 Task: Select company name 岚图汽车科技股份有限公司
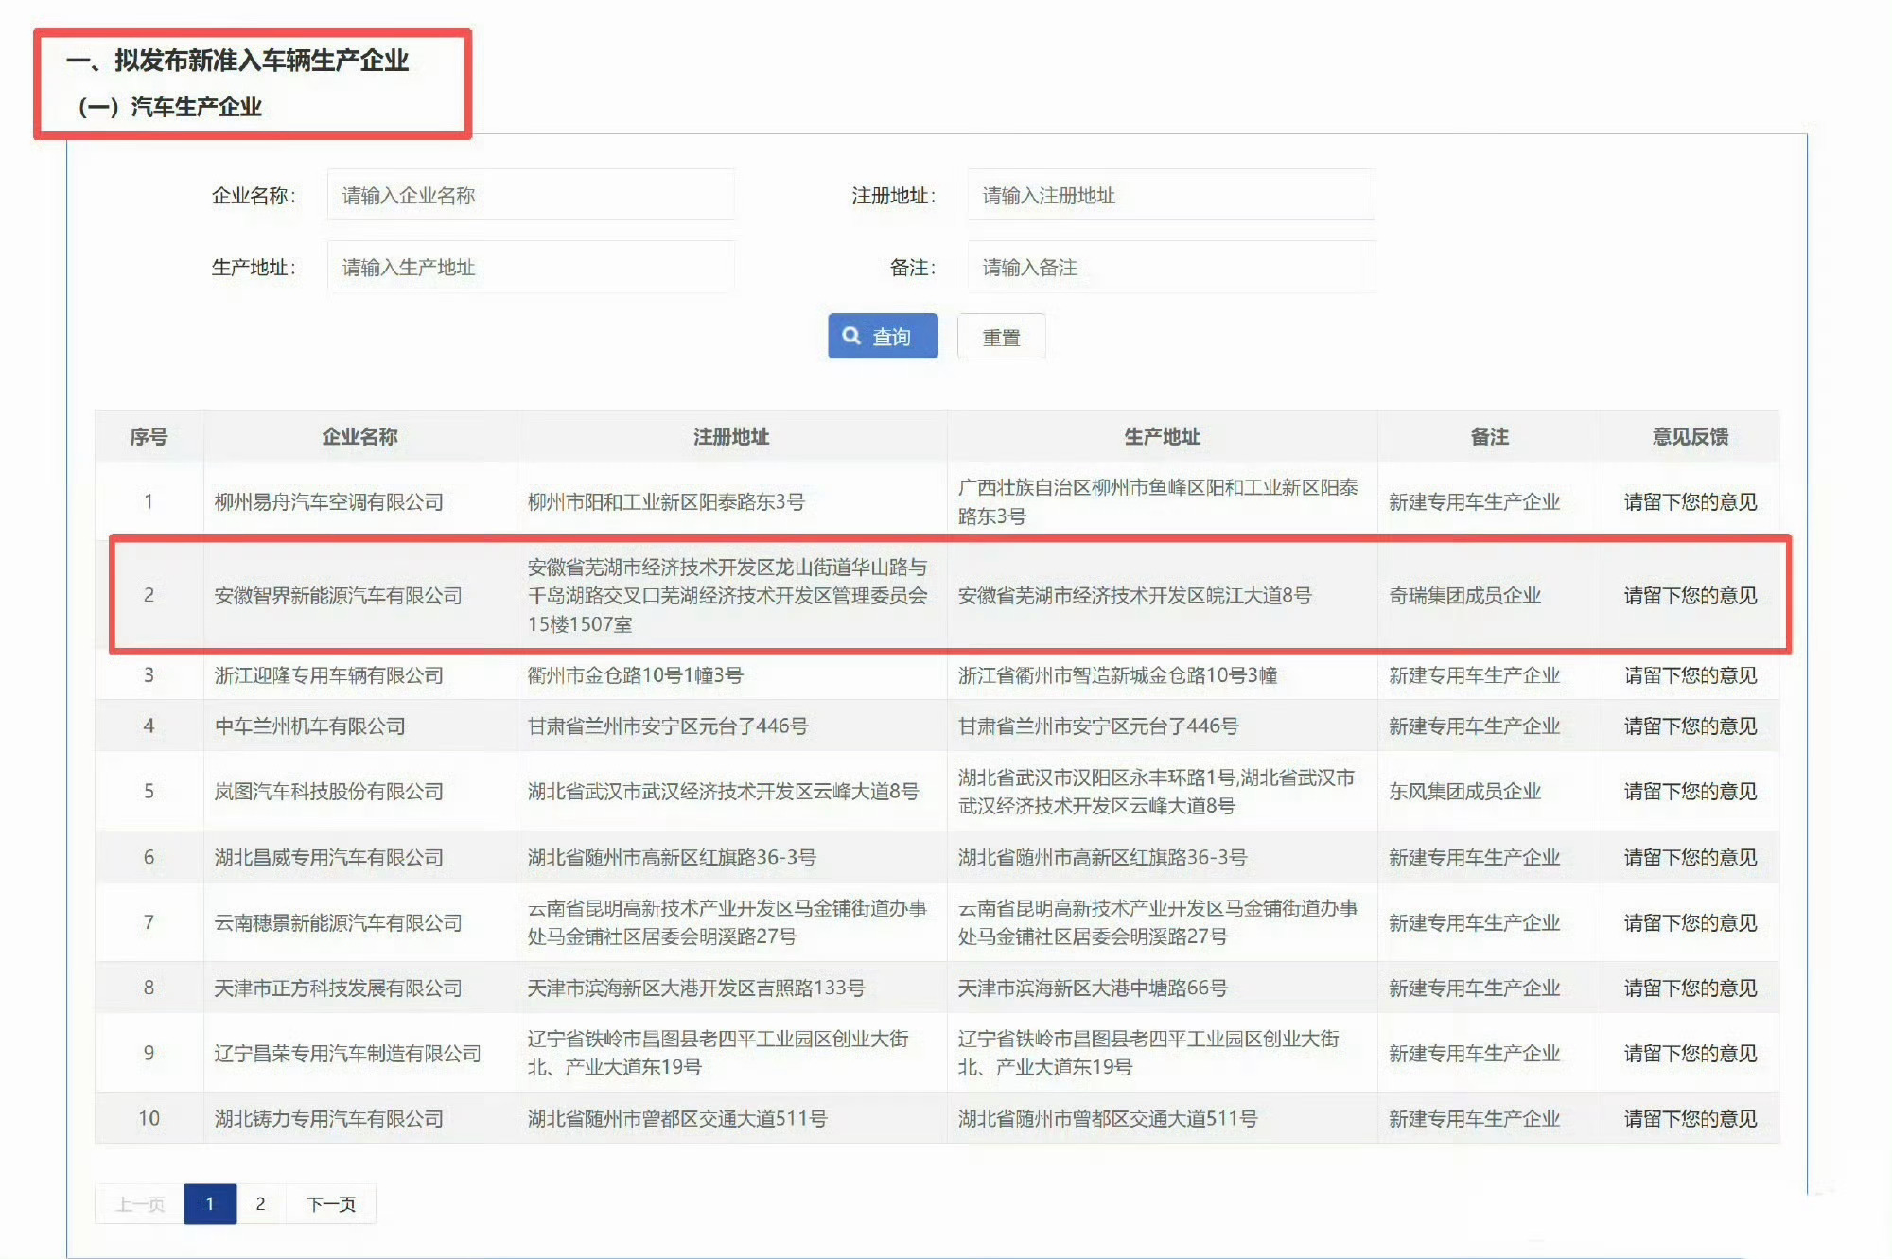328,791
